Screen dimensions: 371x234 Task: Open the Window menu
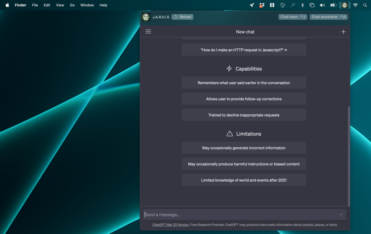click(x=87, y=5)
